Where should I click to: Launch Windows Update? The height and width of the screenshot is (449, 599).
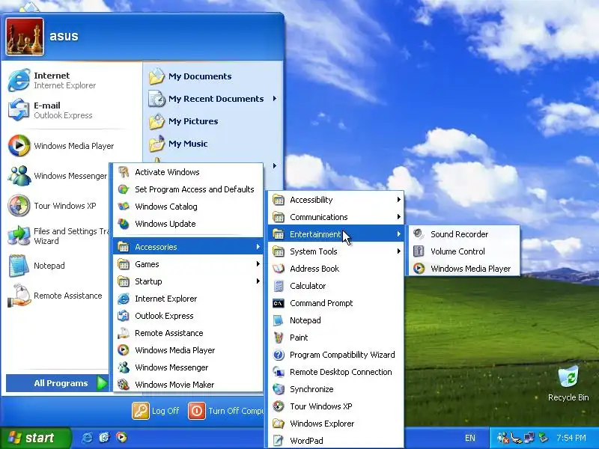click(188, 224)
